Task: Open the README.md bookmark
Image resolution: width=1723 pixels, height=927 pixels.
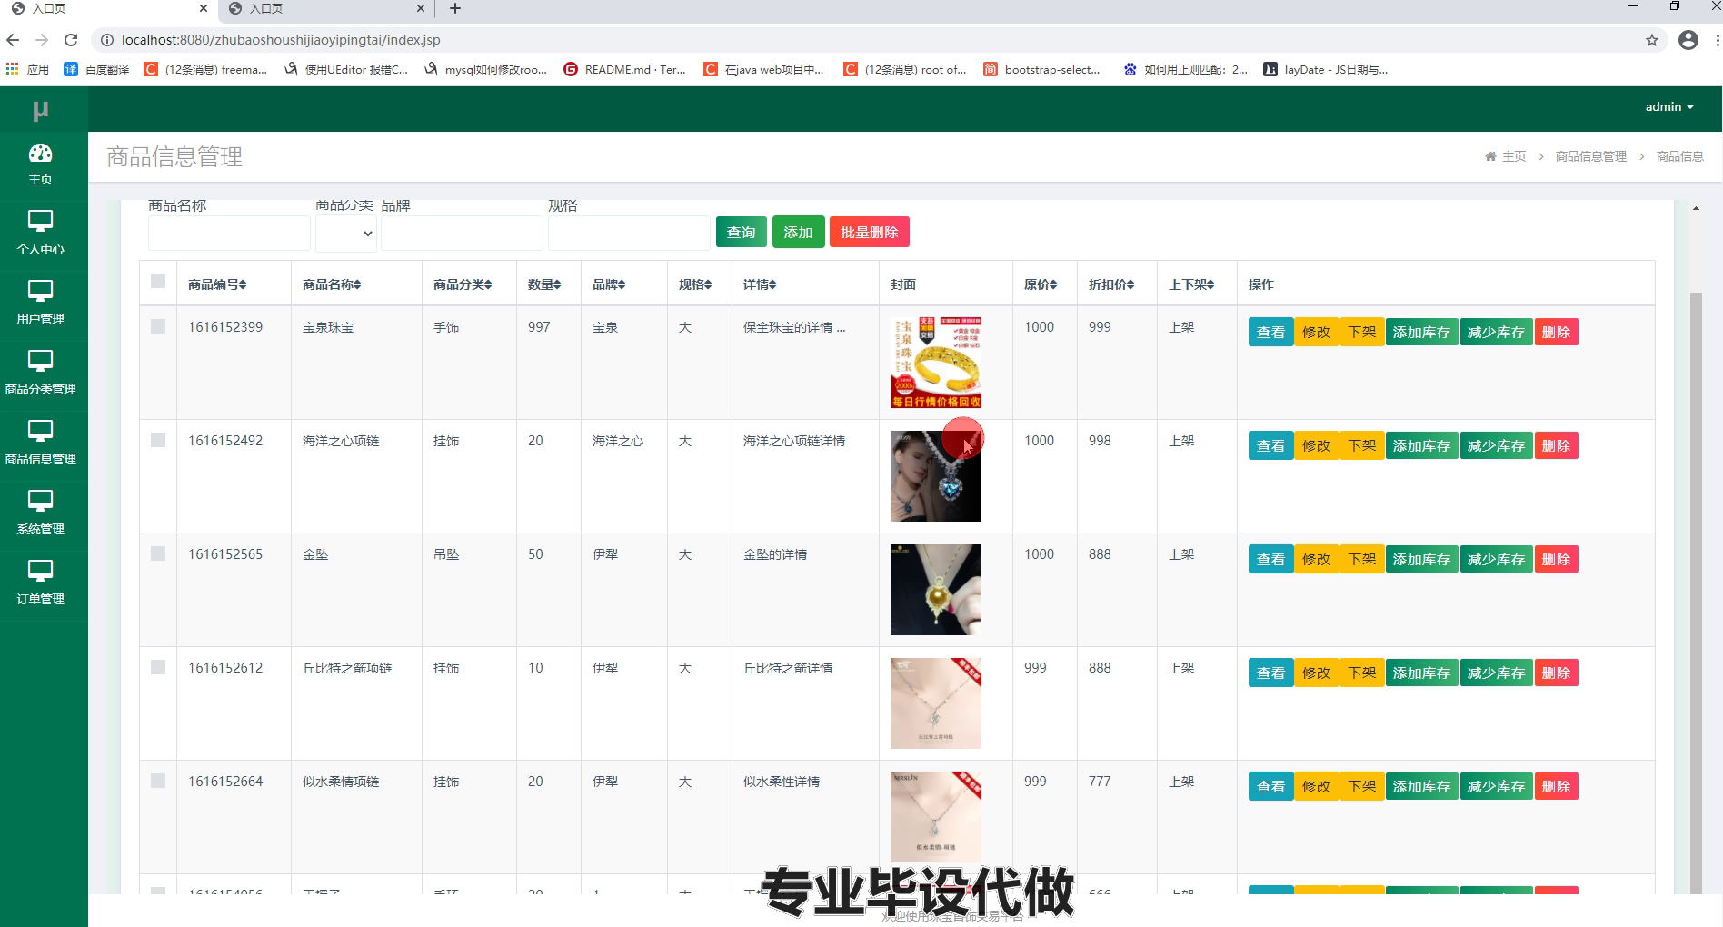Action: tap(624, 69)
